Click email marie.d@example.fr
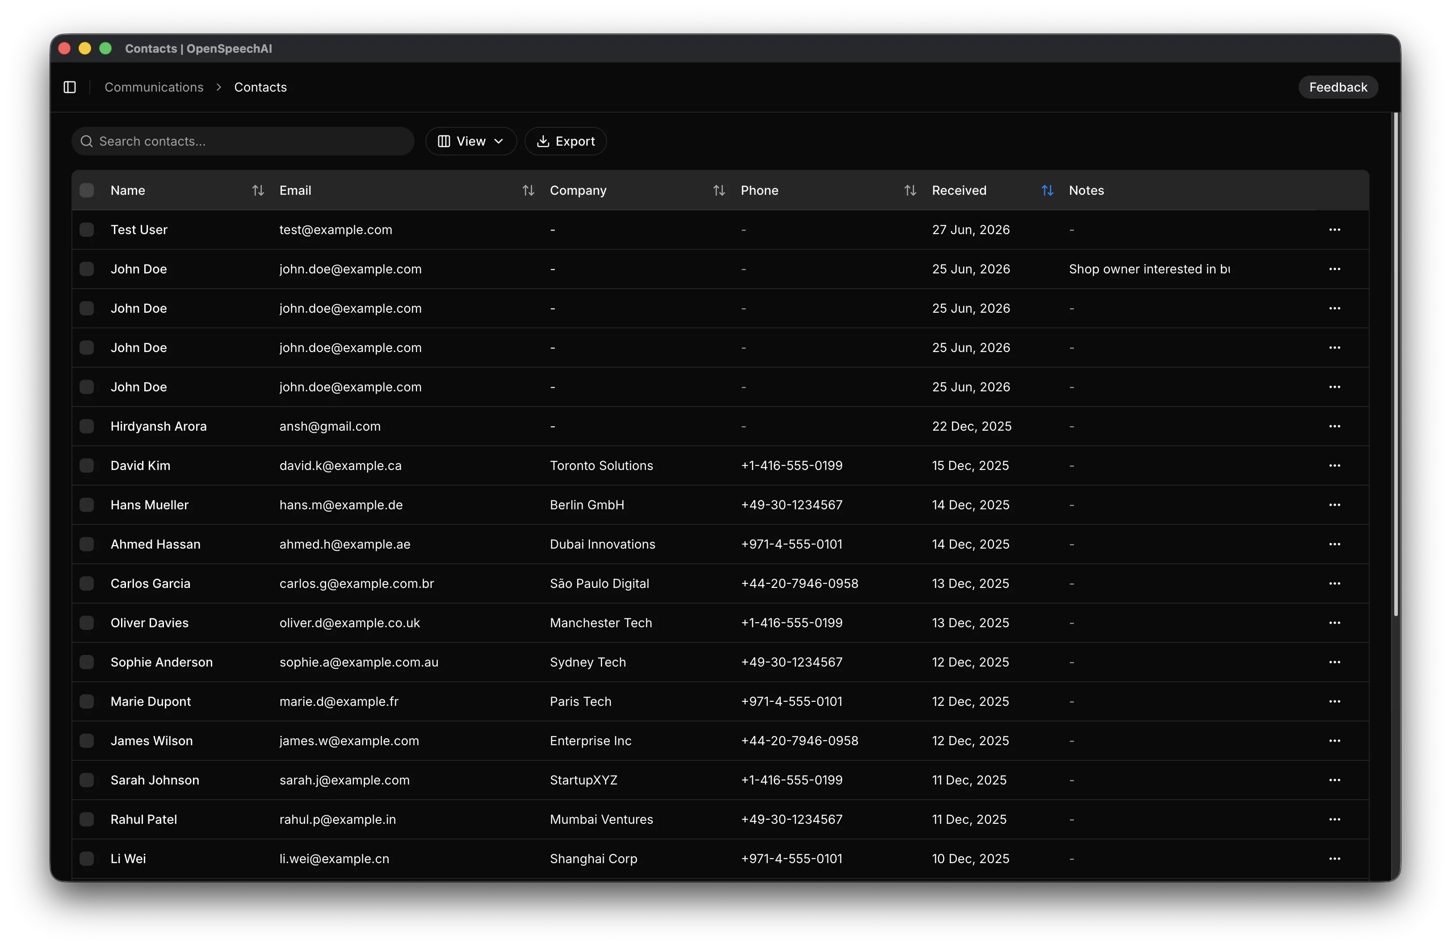This screenshot has width=1451, height=948. (x=339, y=702)
